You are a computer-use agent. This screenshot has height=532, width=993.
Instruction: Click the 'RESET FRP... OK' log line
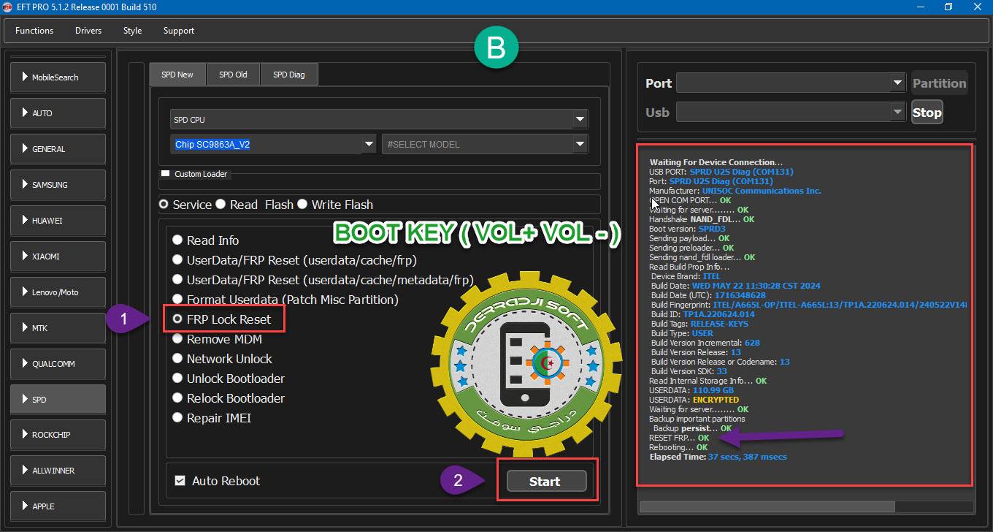(x=679, y=438)
